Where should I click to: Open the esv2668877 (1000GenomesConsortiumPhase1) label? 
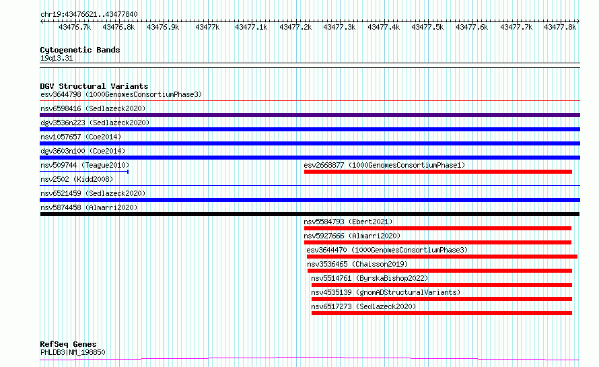[x=384, y=165]
